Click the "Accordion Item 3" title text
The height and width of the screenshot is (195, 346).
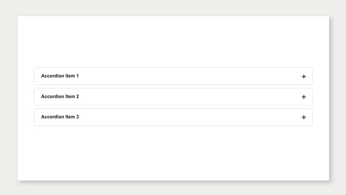click(60, 117)
